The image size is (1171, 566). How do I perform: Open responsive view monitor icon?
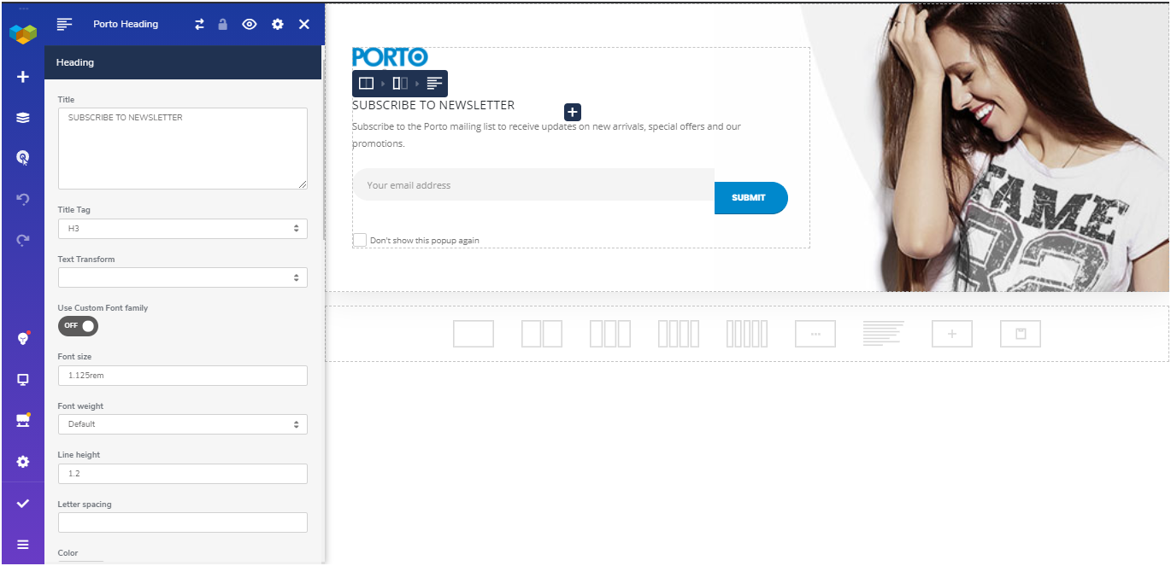click(x=23, y=380)
